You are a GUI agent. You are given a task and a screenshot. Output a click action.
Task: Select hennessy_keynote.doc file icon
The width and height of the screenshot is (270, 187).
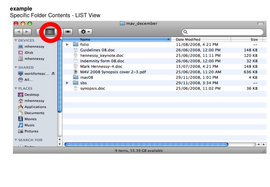coord(75,55)
